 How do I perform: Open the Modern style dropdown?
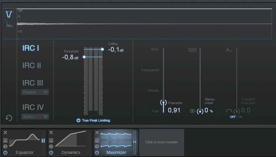tap(35, 117)
